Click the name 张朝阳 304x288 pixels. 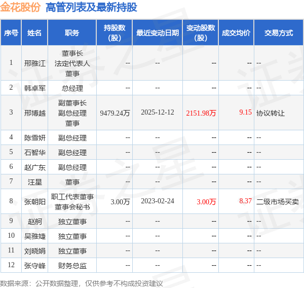[34, 202]
